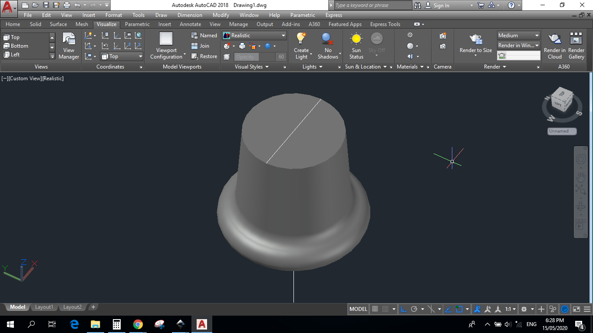Open the Format menu
The image size is (593, 333).
point(114,15)
